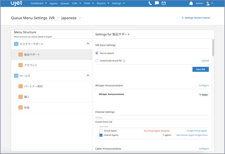Click the Save IVR button

click(x=200, y=69)
